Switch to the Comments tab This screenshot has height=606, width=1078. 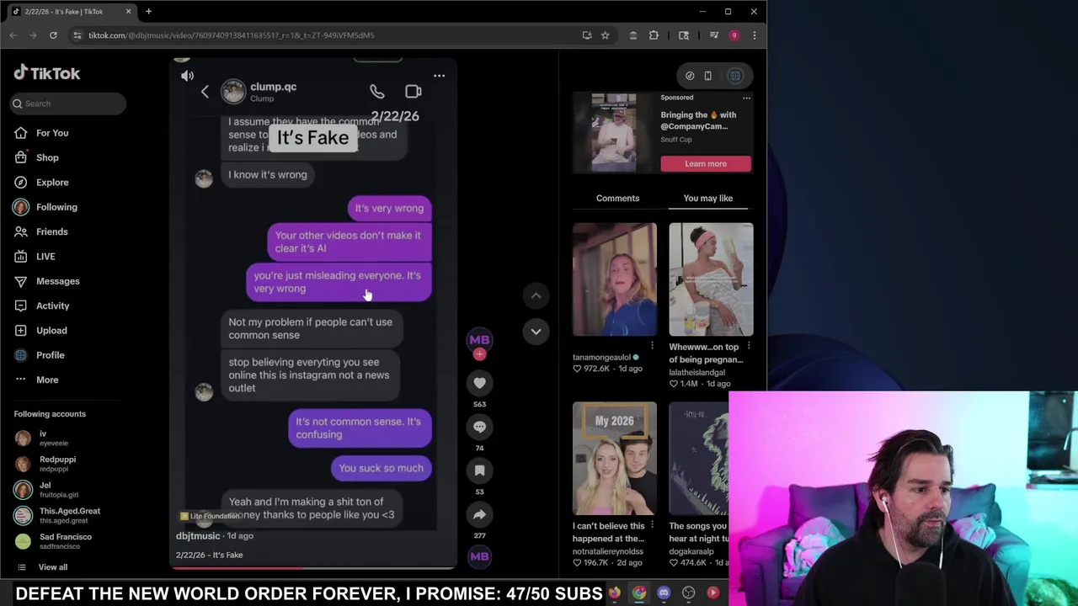click(617, 198)
